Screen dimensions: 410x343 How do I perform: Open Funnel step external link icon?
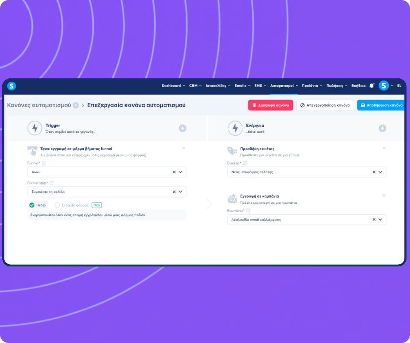tap(52, 183)
